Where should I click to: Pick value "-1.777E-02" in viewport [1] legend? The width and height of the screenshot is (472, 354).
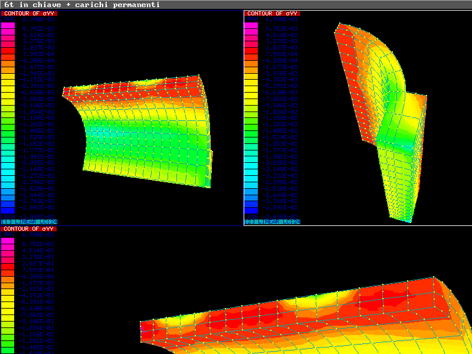(37, 150)
